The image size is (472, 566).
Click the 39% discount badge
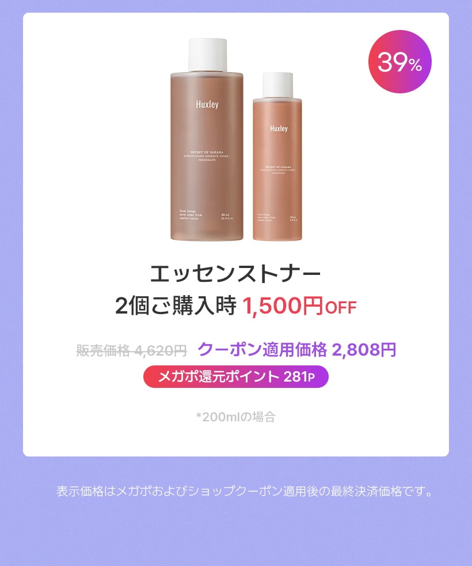click(399, 62)
